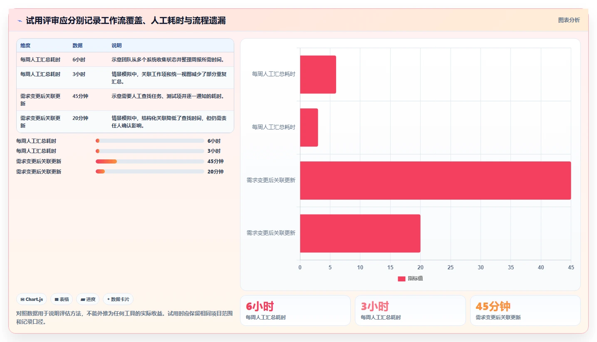Click the lightning icon before the page title
Screen dimensions: 597x342
click(20, 21)
